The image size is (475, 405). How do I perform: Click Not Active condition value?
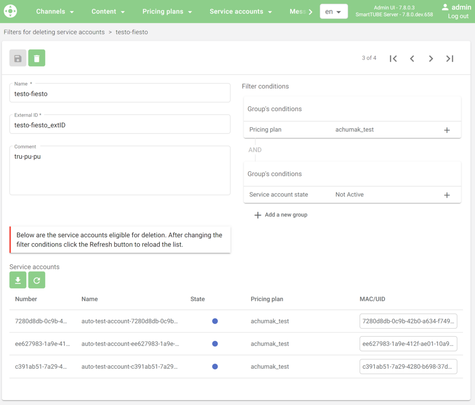350,195
